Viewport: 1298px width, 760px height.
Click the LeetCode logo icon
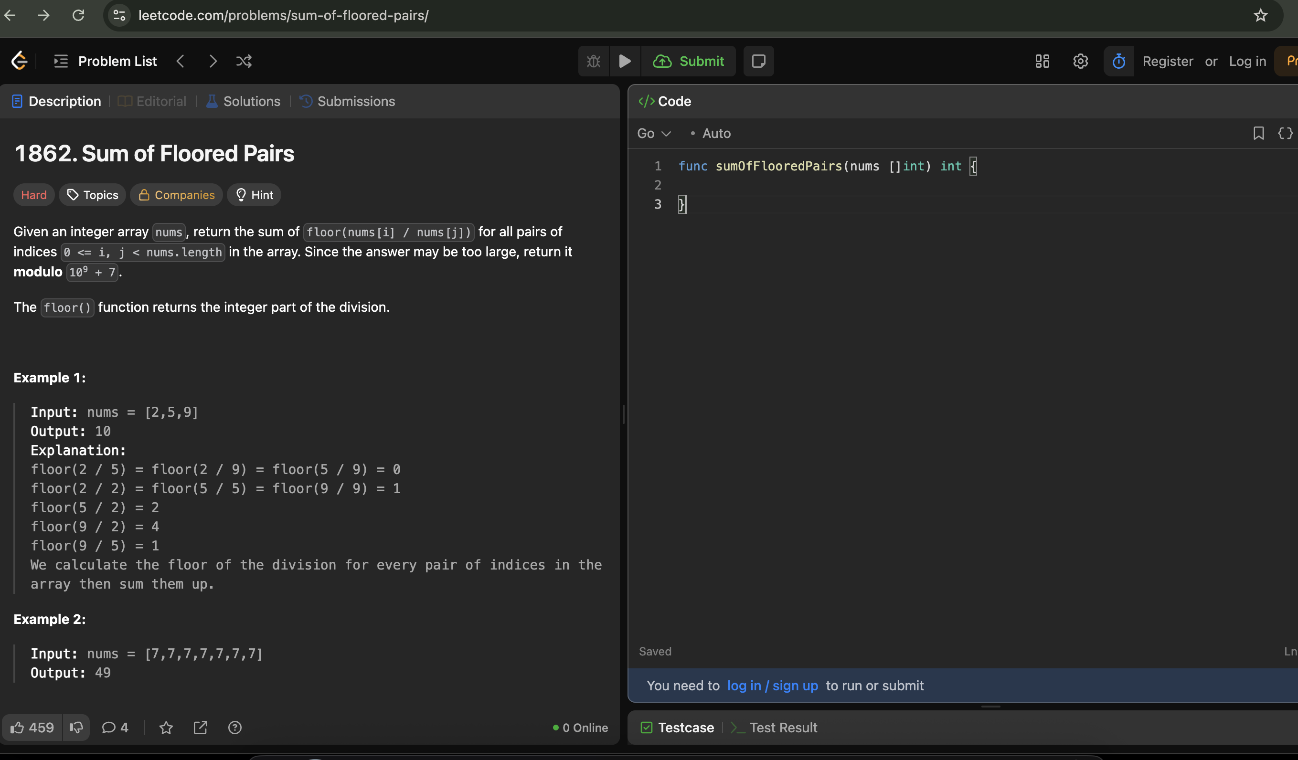click(x=19, y=61)
